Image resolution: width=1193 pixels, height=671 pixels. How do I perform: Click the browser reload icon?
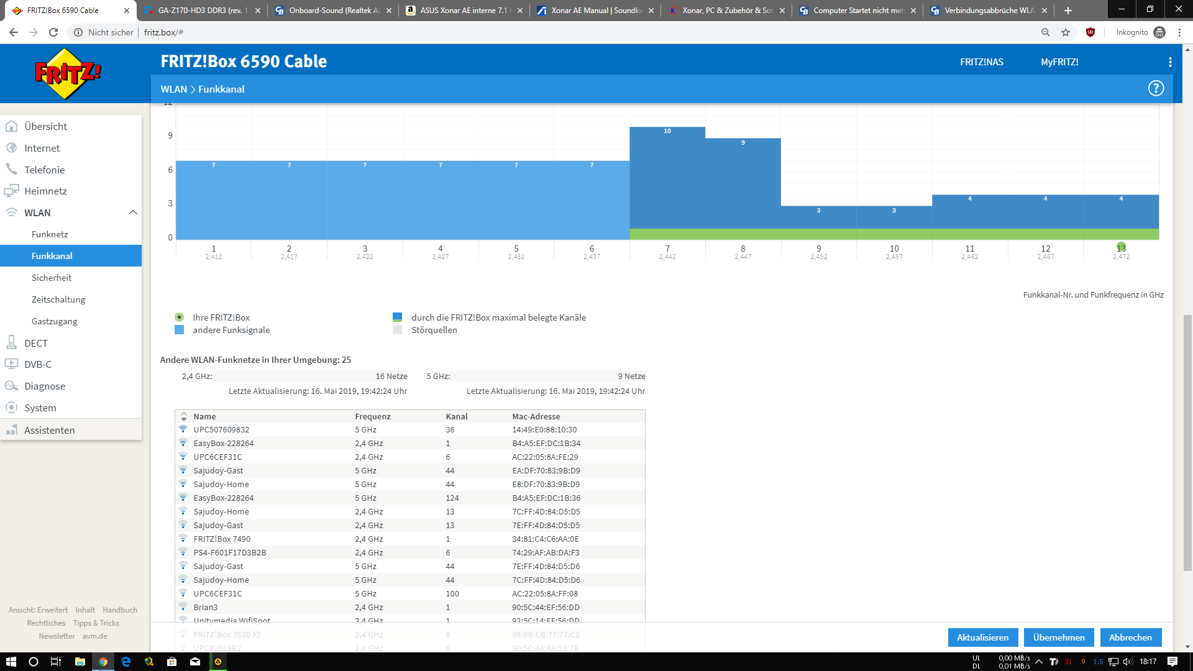[53, 32]
